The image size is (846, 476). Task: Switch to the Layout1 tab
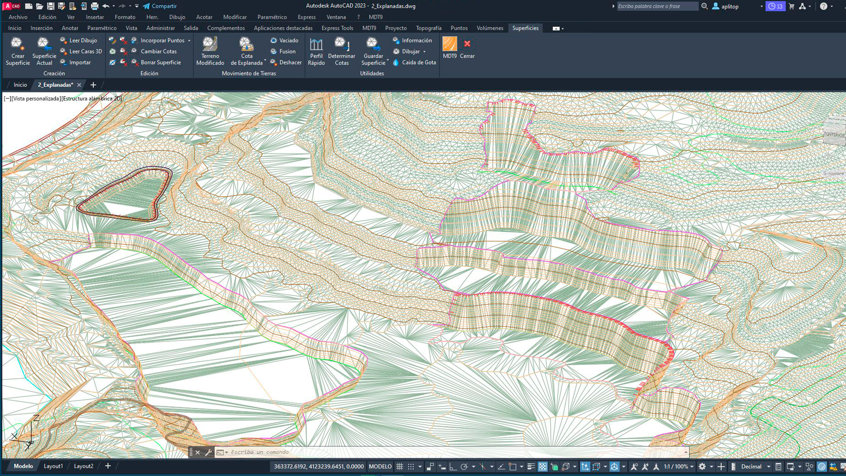[53, 466]
